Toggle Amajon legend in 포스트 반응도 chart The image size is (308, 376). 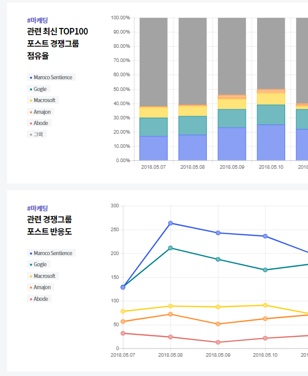[x=41, y=287]
